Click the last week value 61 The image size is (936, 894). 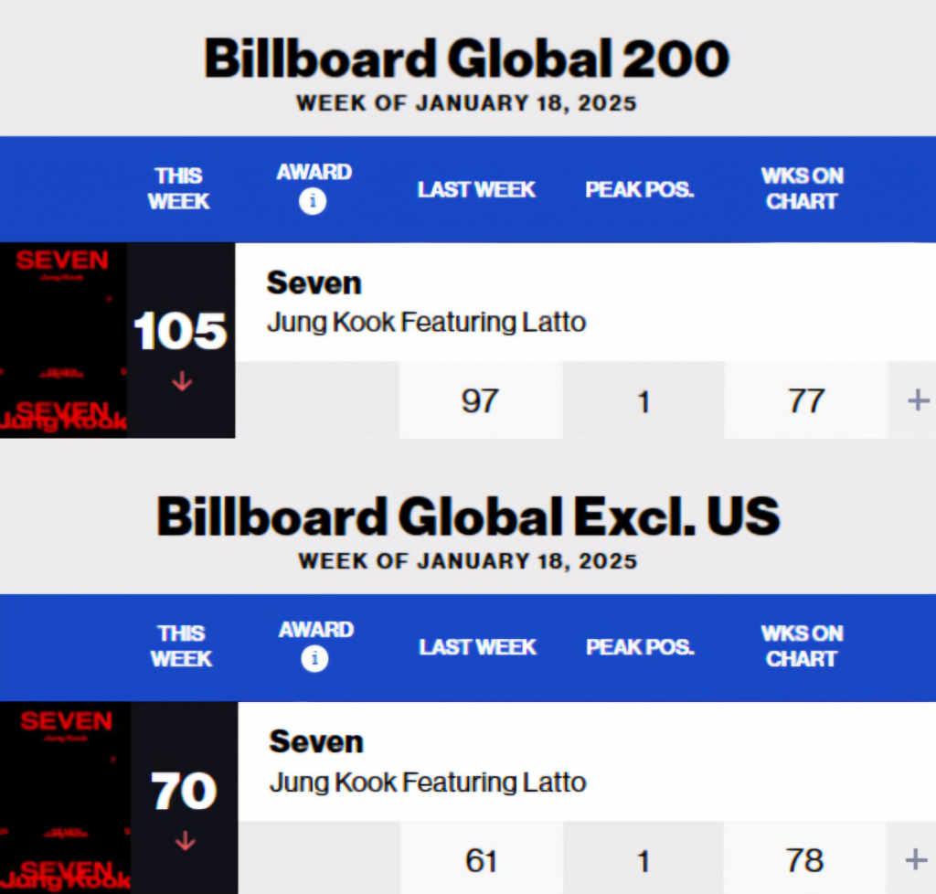point(481,860)
